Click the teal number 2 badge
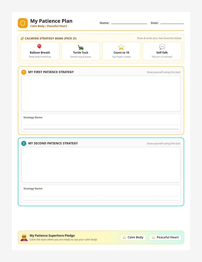Screen dimensions: 202x262 pos(24,143)
